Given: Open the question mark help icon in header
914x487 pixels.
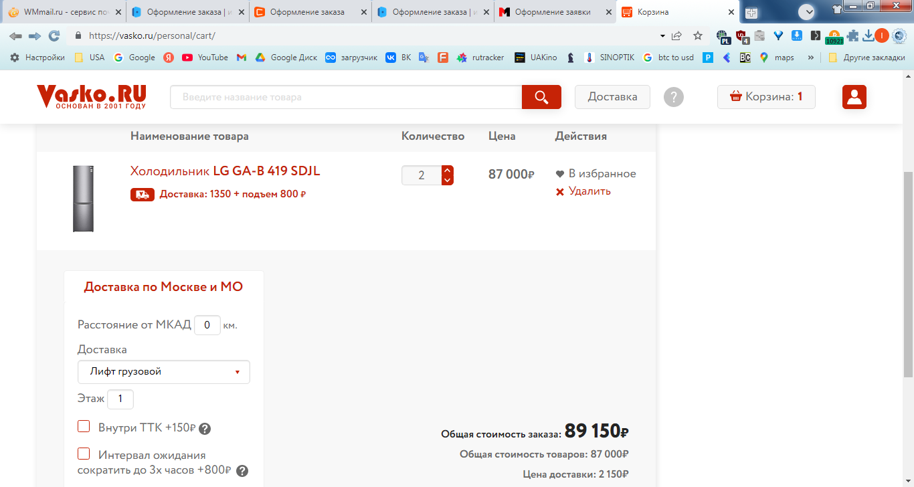Looking at the screenshot, I should pyautogui.click(x=674, y=97).
